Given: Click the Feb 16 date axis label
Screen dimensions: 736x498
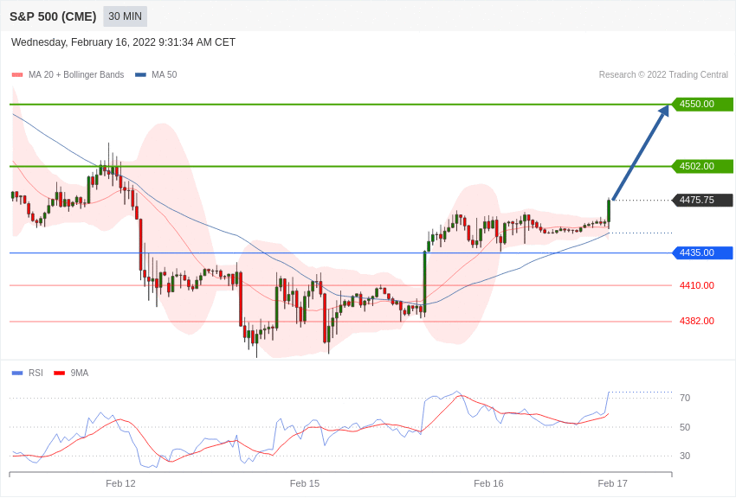Looking at the screenshot, I should 488,483.
